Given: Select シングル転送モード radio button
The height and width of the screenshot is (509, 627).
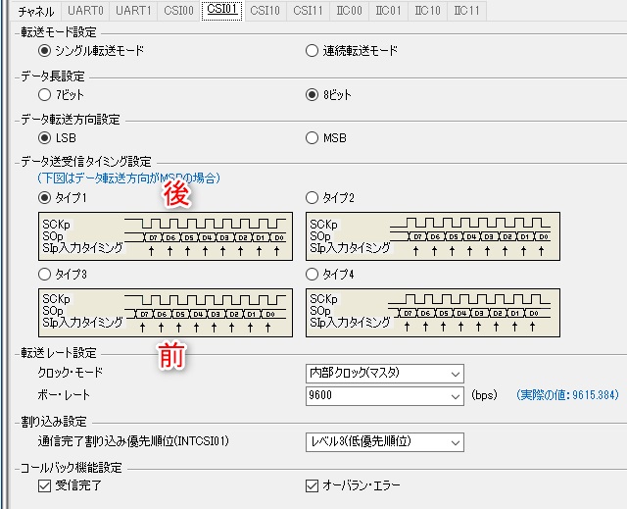Looking at the screenshot, I should coord(44,51).
